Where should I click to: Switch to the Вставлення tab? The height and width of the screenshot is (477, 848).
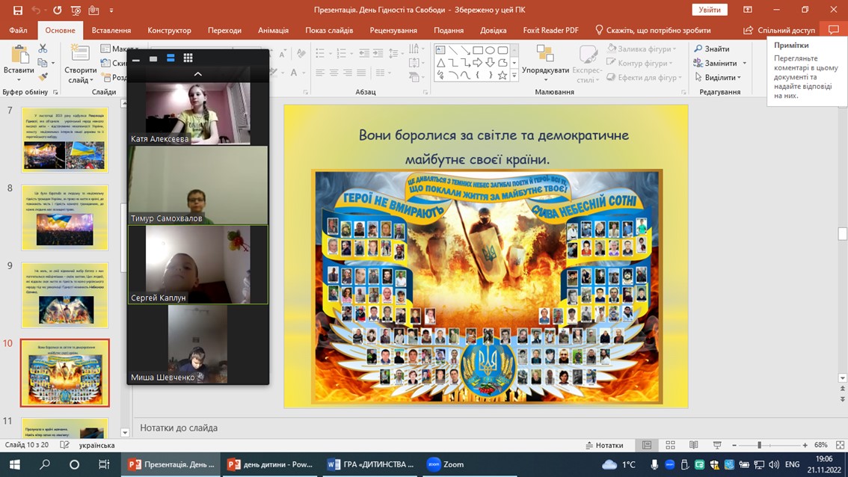point(111,31)
